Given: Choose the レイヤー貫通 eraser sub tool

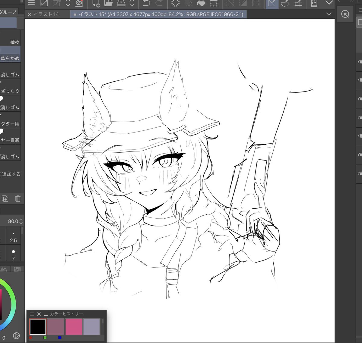Looking at the screenshot, I should coord(10,136).
